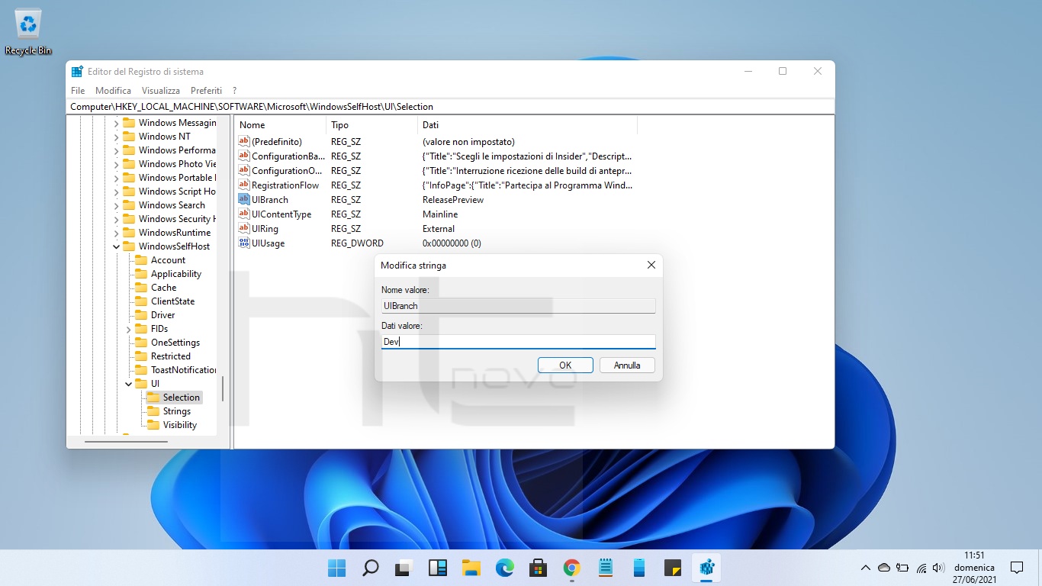Open Microsoft Edge from the taskbar
The height and width of the screenshot is (586, 1042).
pos(505,568)
